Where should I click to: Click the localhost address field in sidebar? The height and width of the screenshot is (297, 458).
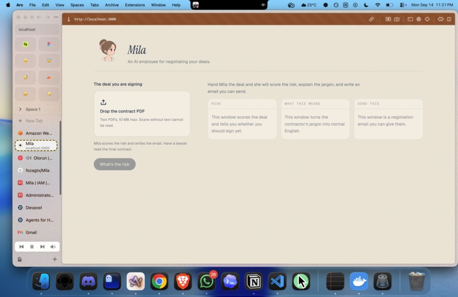tap(37, 30)
